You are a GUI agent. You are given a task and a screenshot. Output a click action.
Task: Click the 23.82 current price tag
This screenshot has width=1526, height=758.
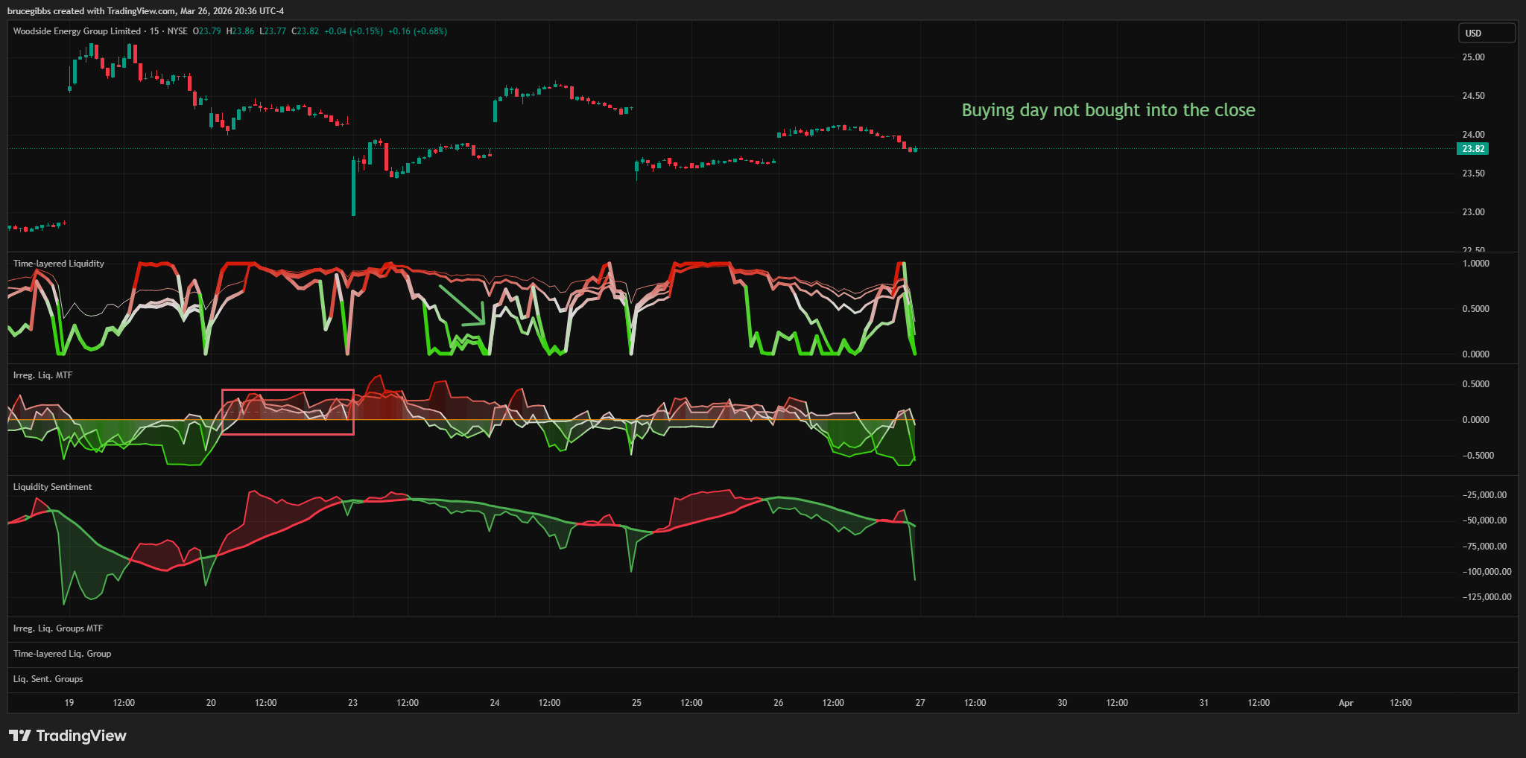point(1472,149)
